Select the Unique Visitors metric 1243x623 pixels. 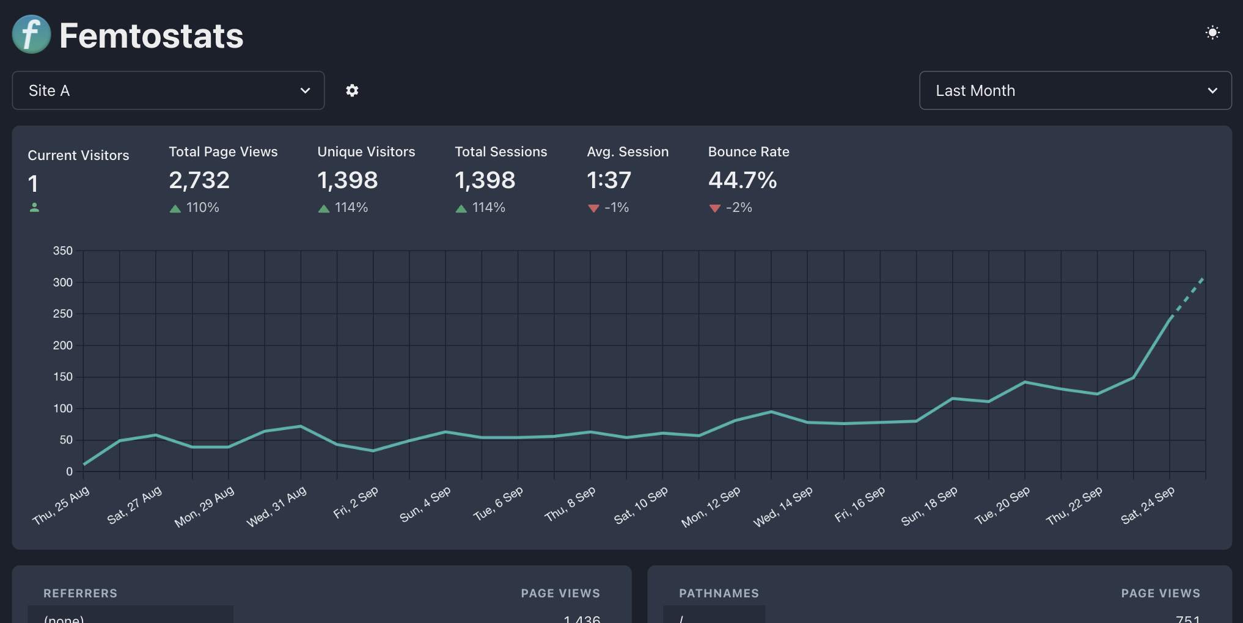[366, 180]
